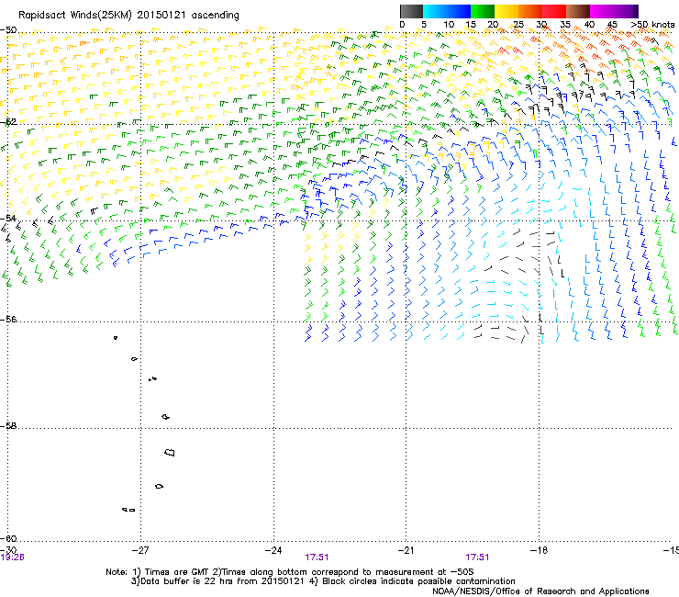Click the '-18' longitude label

pyautogui.click(x=539, y=550)
